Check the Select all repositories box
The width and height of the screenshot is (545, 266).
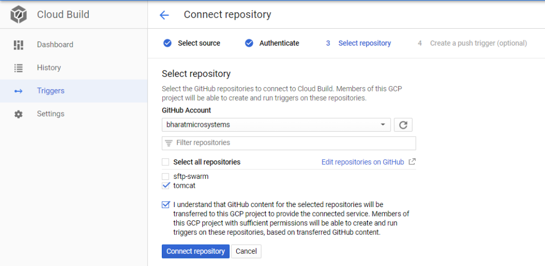point(166,162)
